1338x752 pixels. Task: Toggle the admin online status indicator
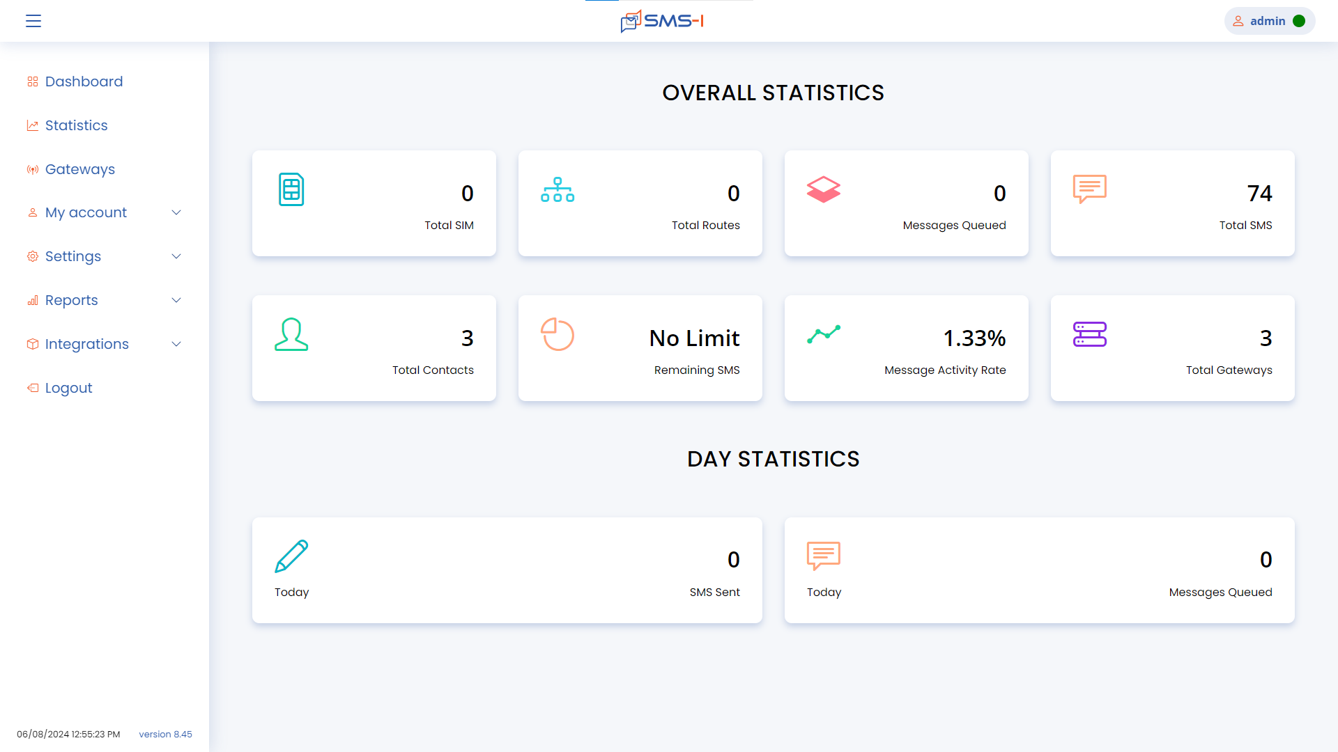[x=1300, y=21]
